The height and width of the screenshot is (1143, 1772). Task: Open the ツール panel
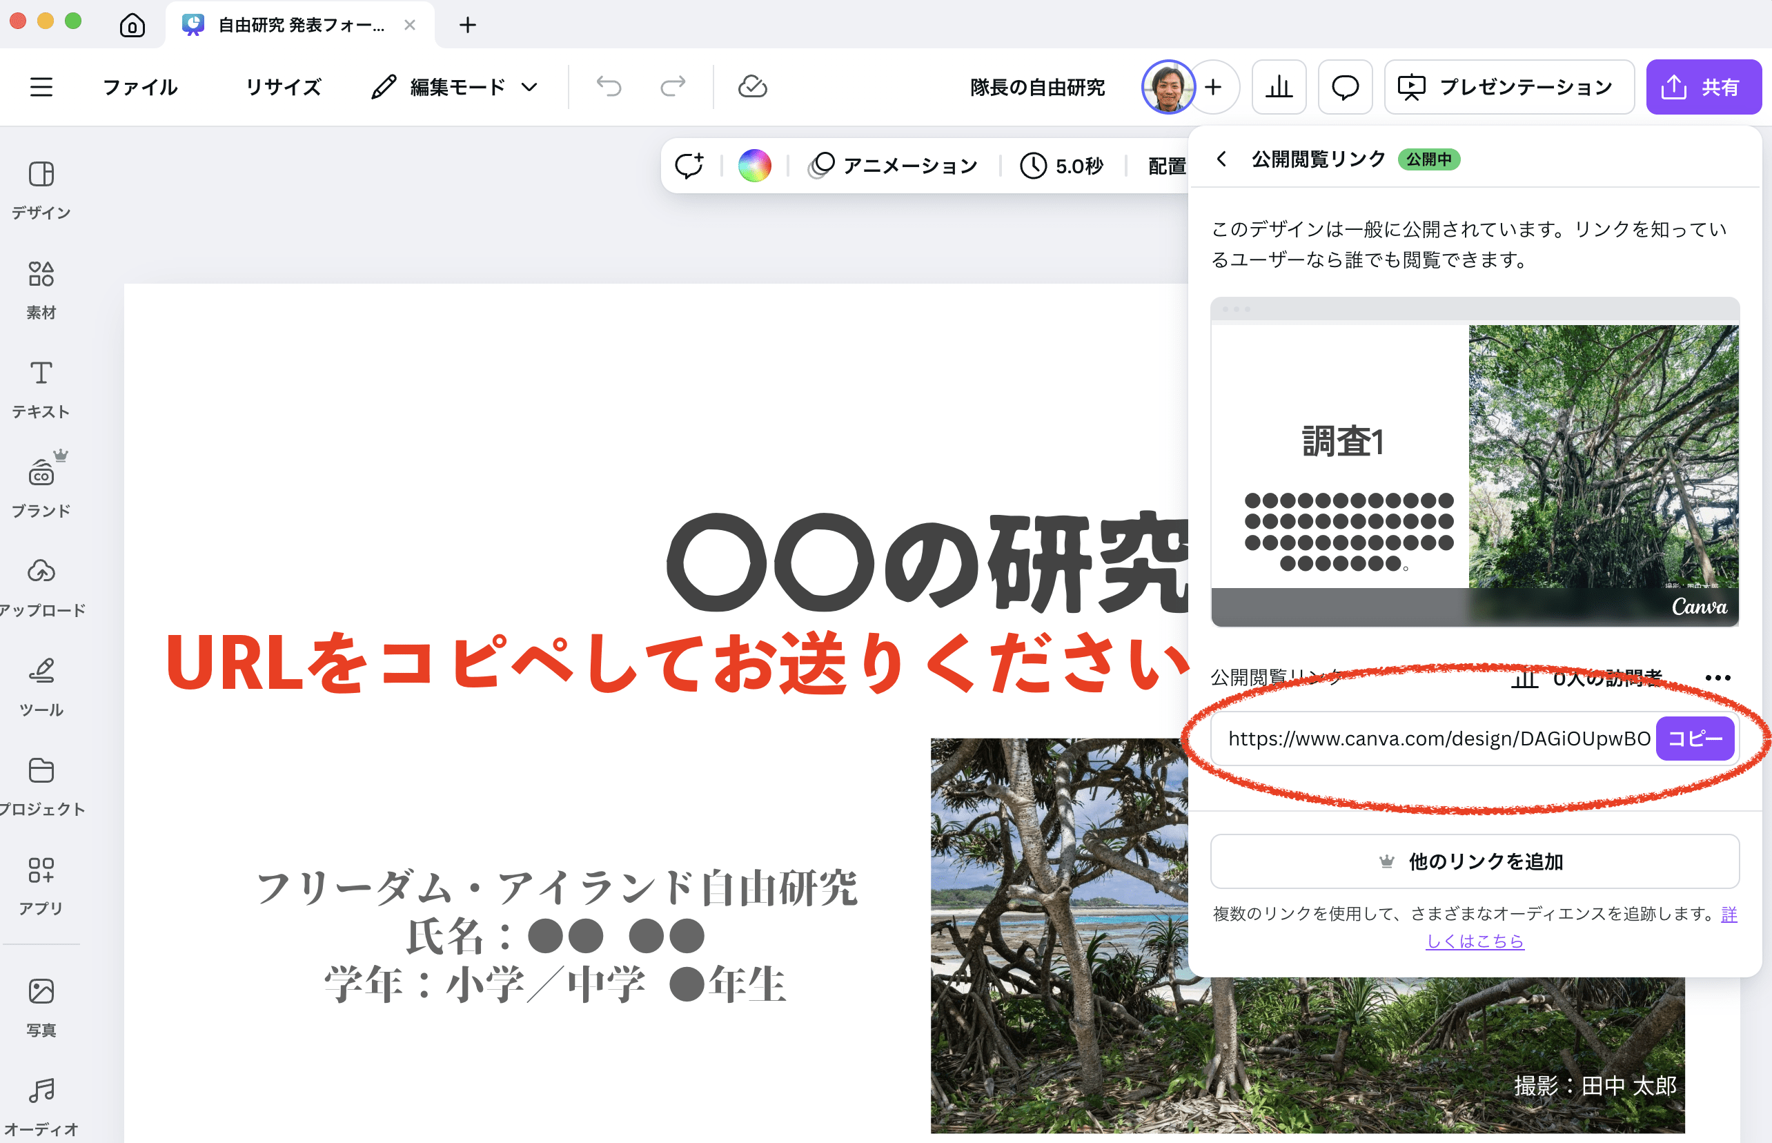(41, 687)
